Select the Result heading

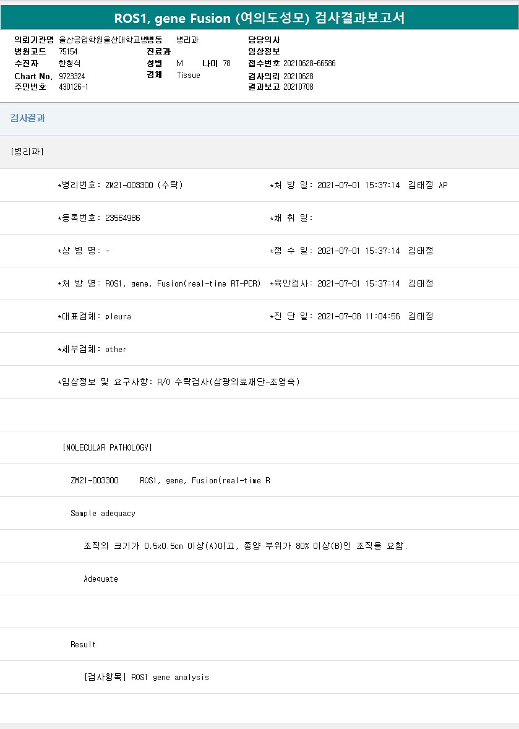point(83,644)
